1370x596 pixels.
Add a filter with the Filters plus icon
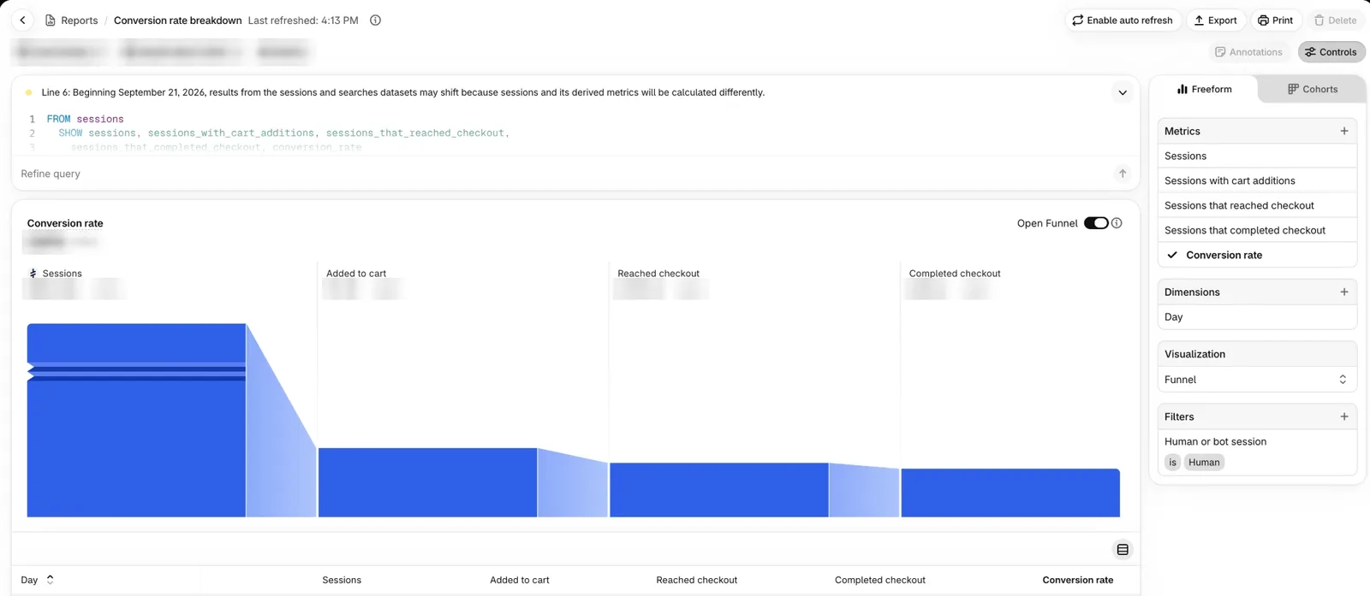(1344, 416)
